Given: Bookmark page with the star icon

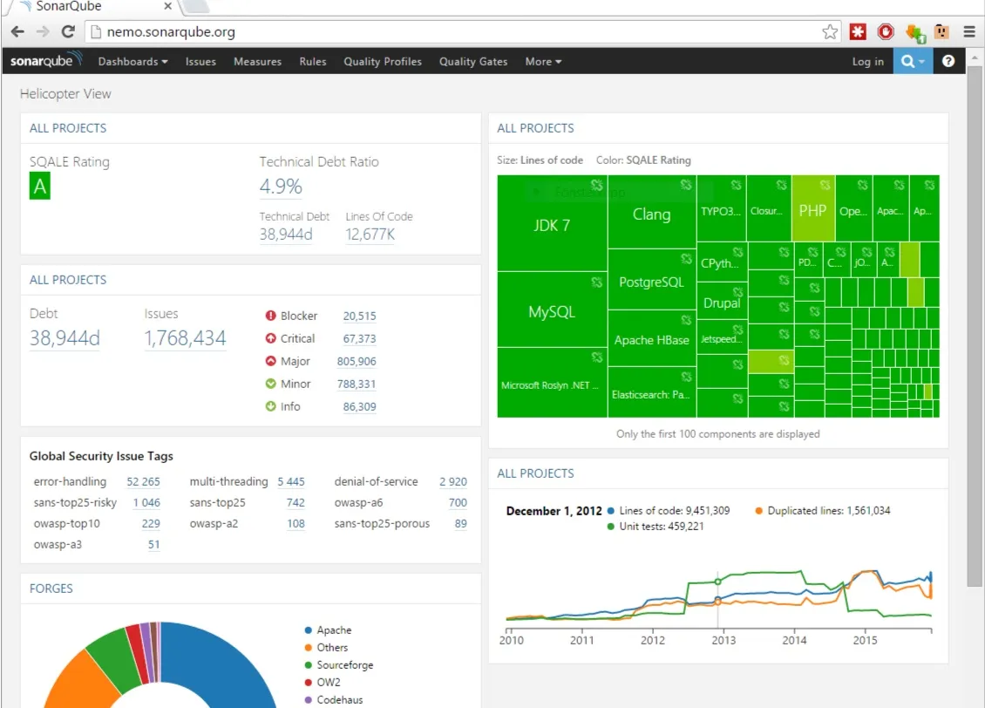Looking at the screenshot, I should click(830, 32).
